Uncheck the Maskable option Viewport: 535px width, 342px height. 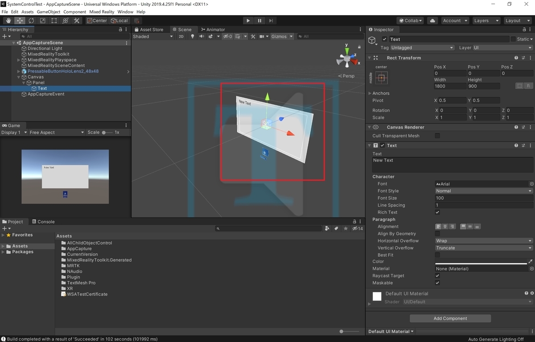[x=437, y=283]
